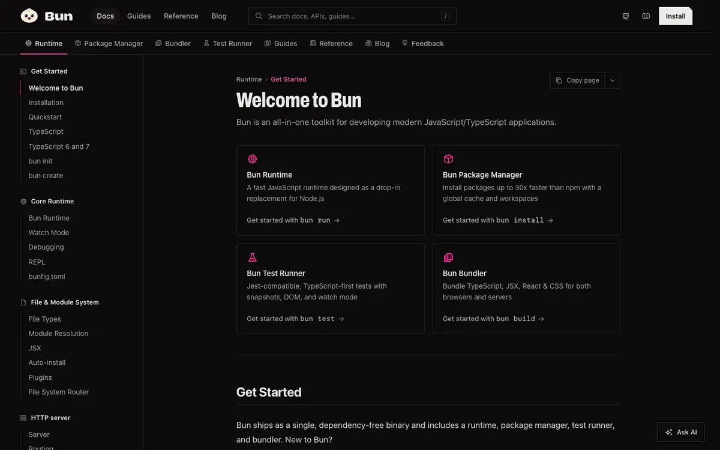Open bun init in the sidebar

click(40, 161)
